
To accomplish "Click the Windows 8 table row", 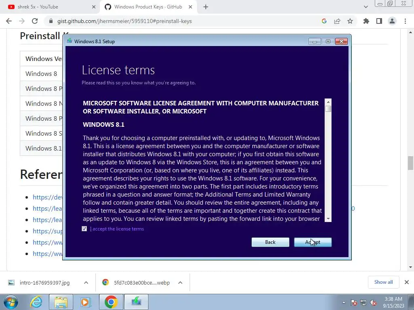I will 41,73.
